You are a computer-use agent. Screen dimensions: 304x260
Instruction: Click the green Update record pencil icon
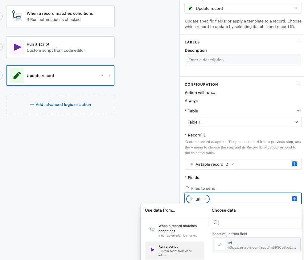(x=17, y=75)
